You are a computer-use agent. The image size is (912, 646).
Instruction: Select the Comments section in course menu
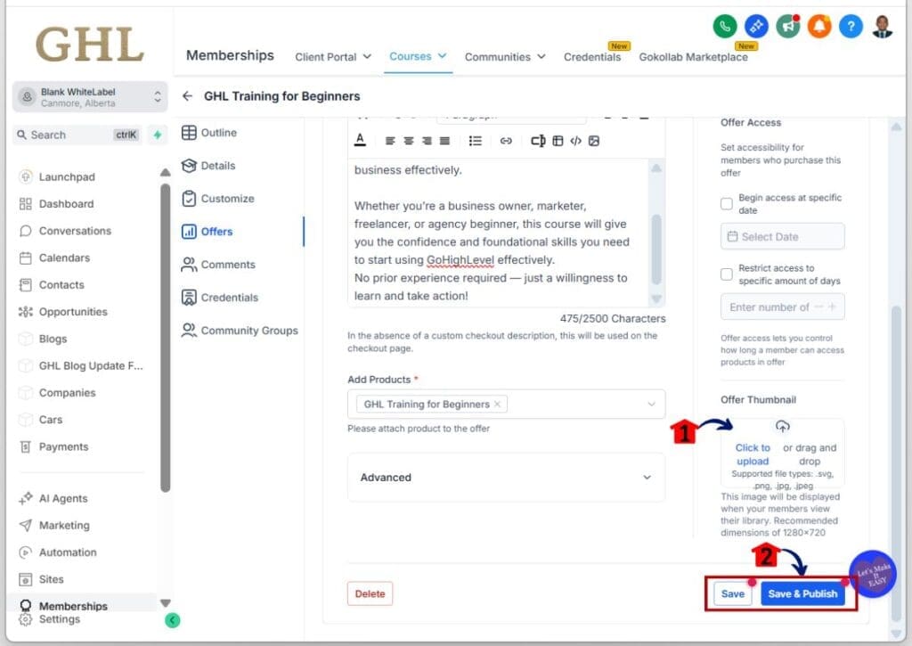(230, 265)
